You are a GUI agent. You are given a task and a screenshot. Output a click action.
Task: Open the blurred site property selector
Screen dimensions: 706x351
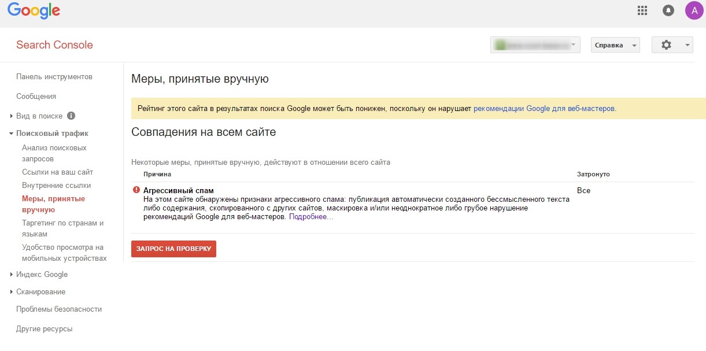point(535,45)
